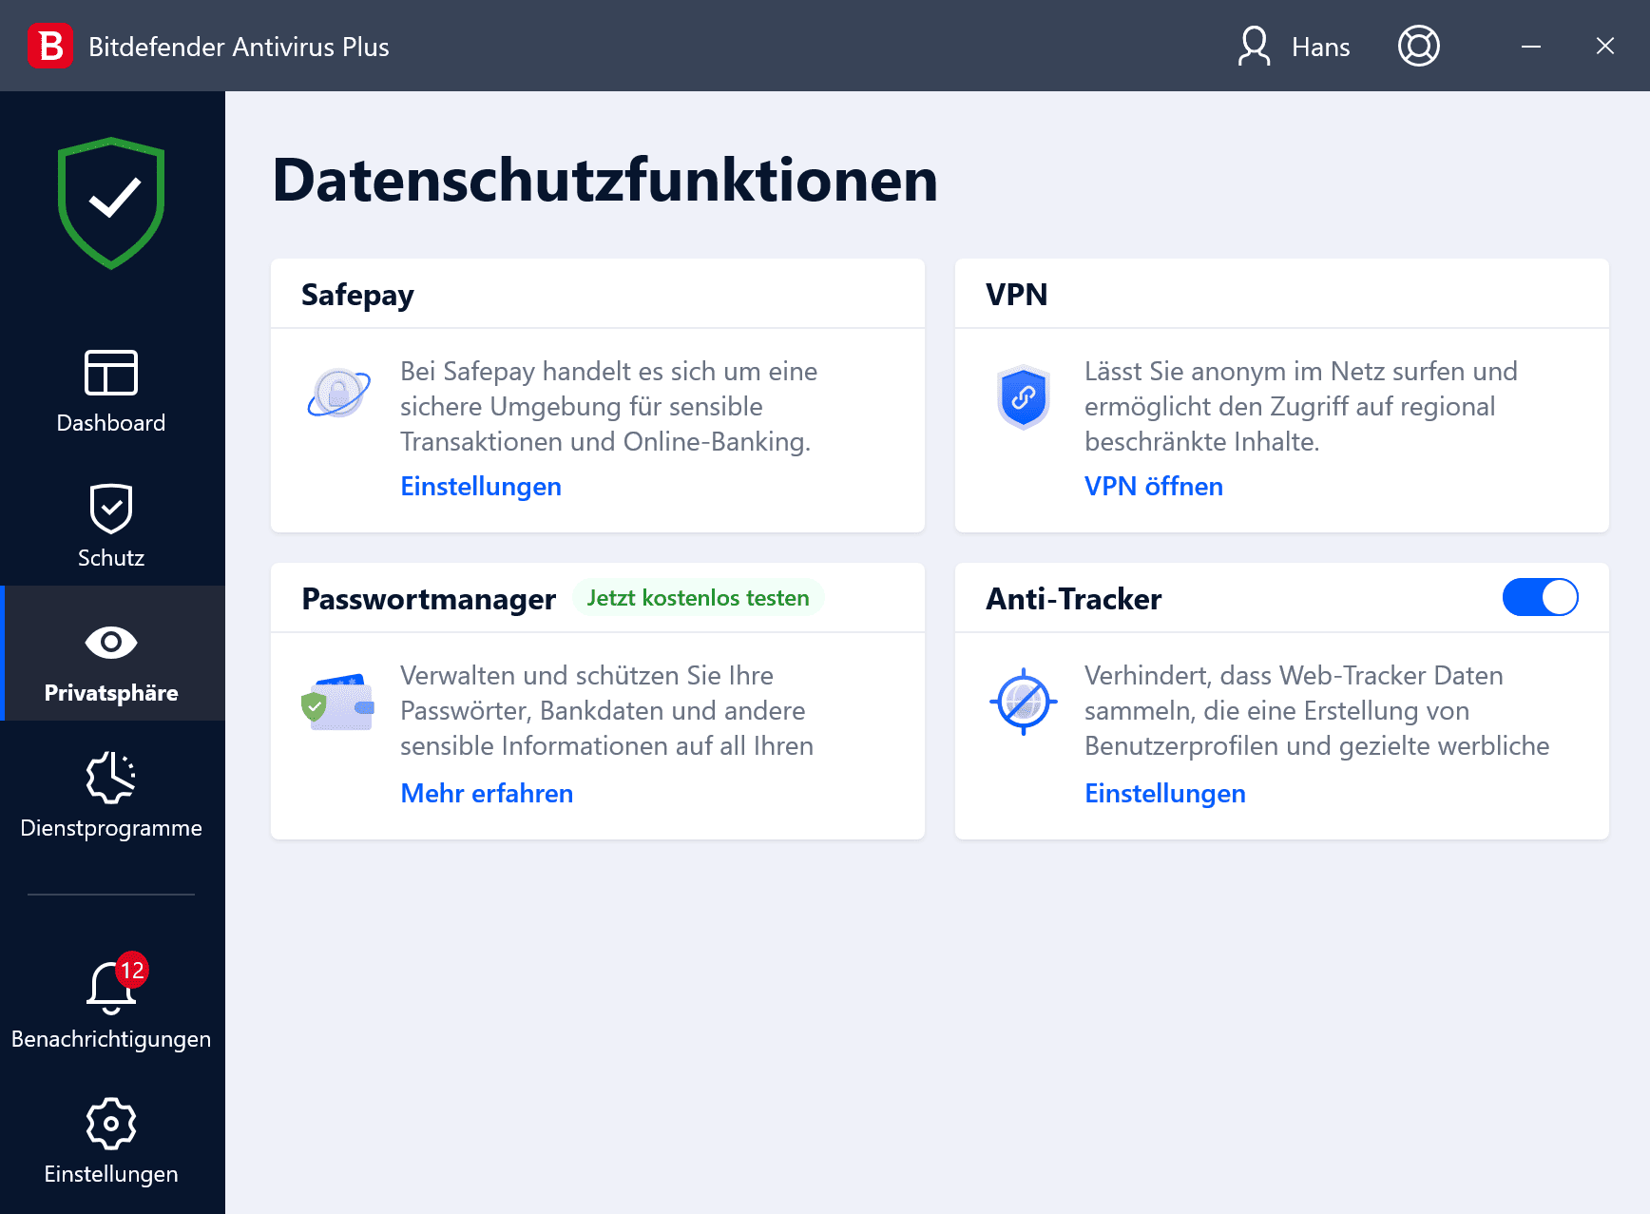The width and height of the screenshot is (1650, 1214).
Task: Click the VPN öffnen link
Action: click(x=1154, y=486)
